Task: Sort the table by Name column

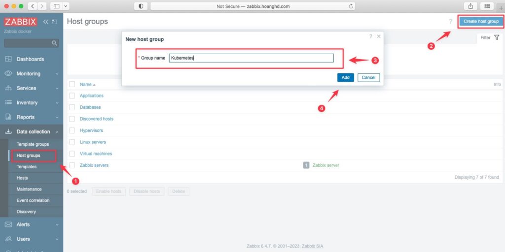Action: coord(88,84)
